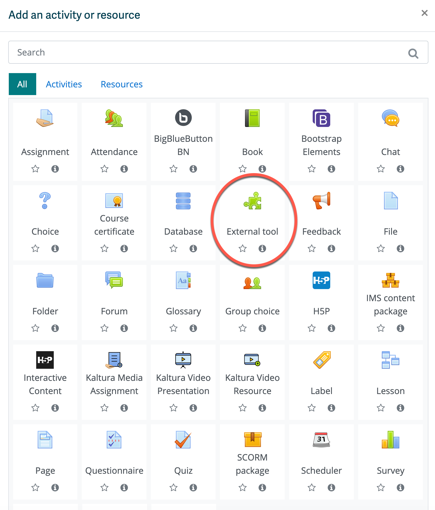The width and height of the screenshot is (435, 510).
Task: Open info details for Folder
Action: point(55,328)
